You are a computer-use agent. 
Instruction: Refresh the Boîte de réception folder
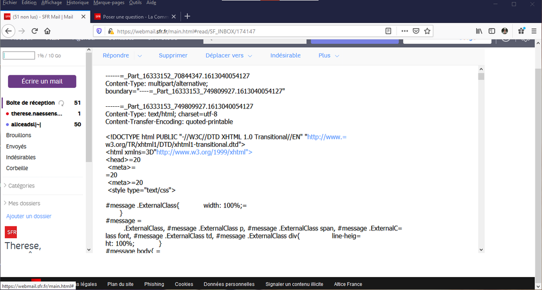(61, 103)
